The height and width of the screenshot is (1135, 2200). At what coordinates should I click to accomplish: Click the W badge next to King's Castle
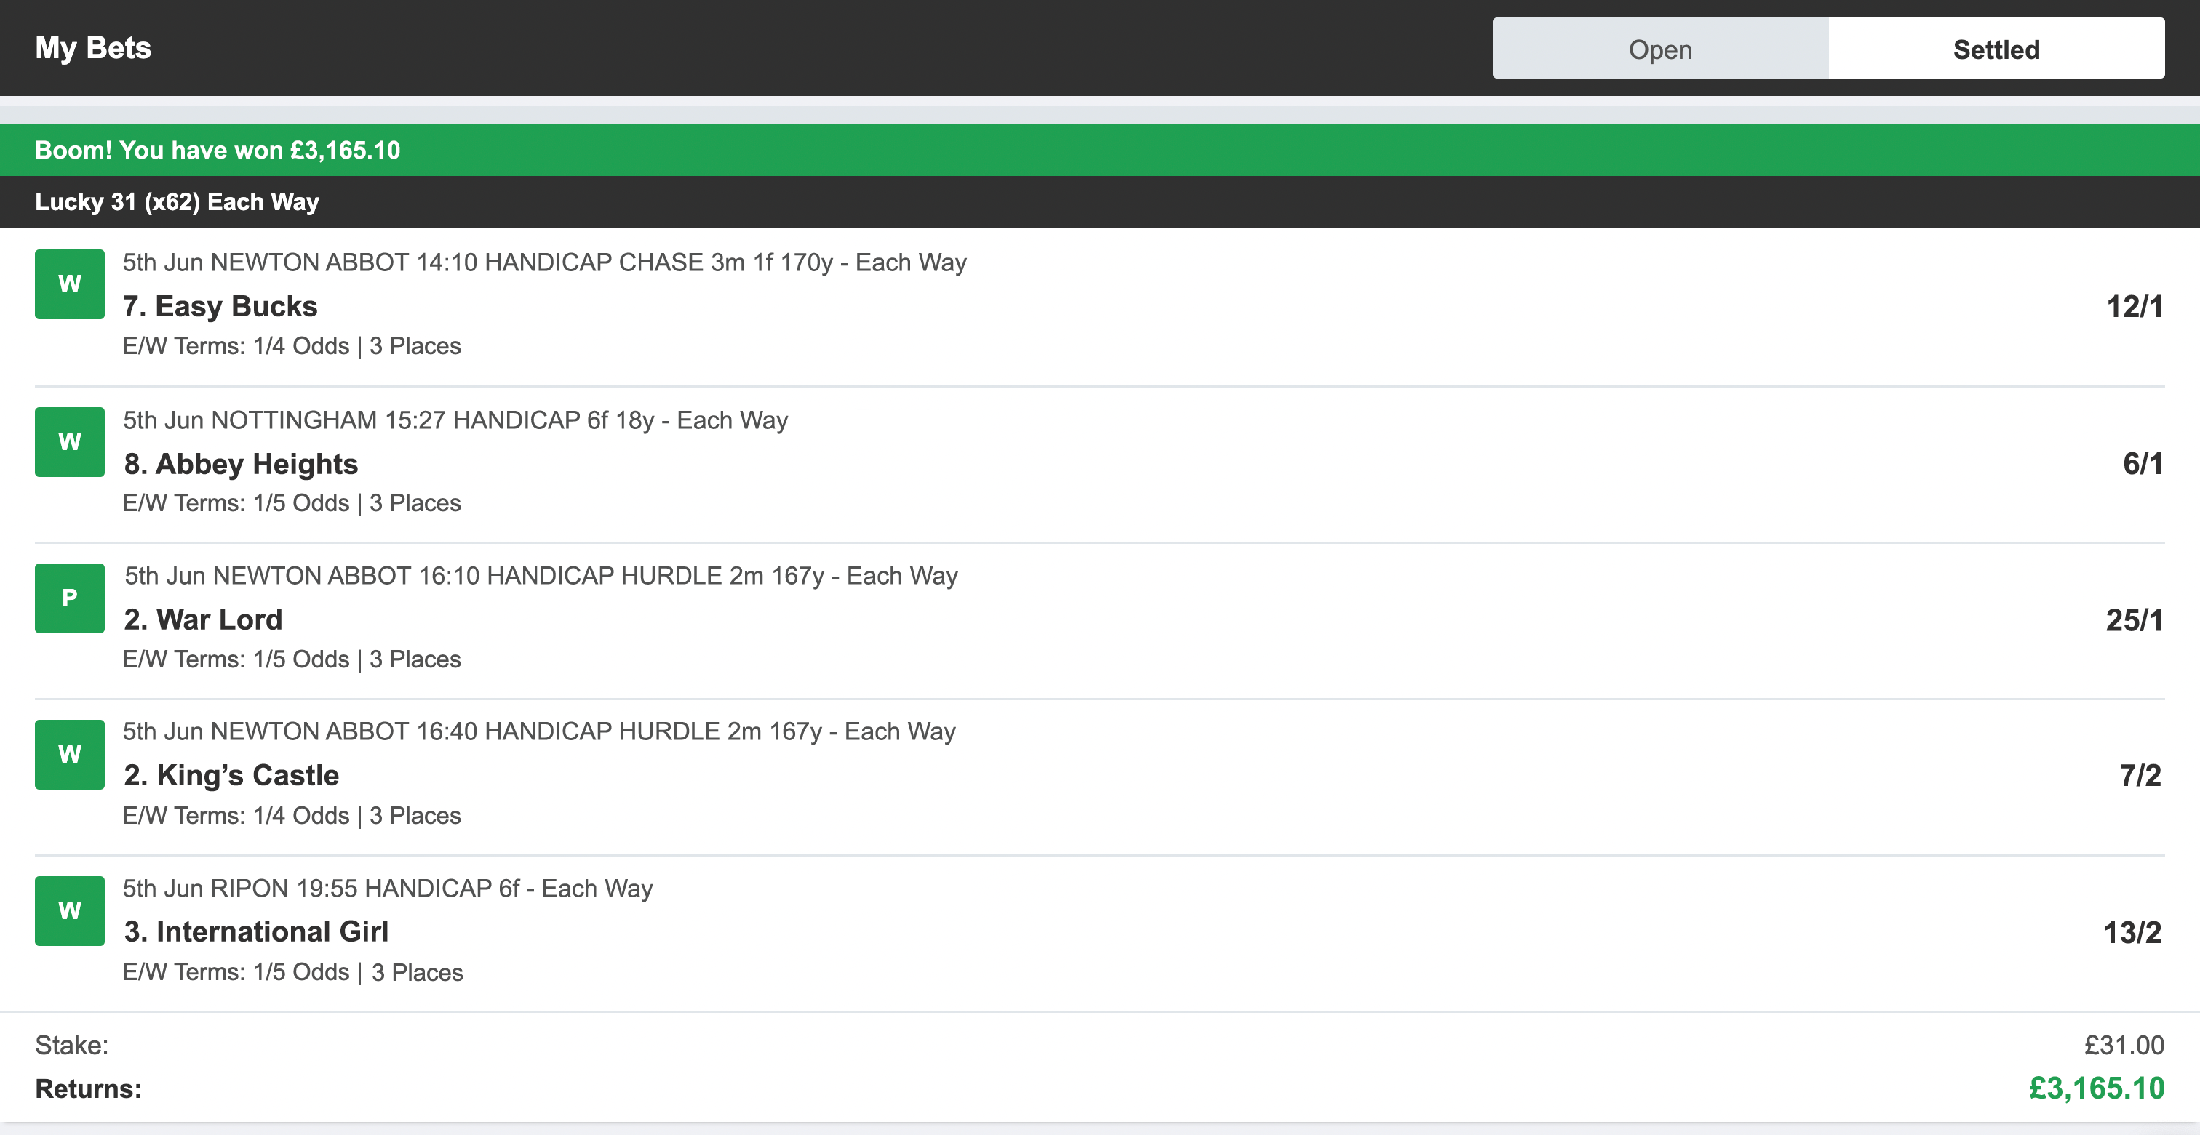[x=68, y=753]
